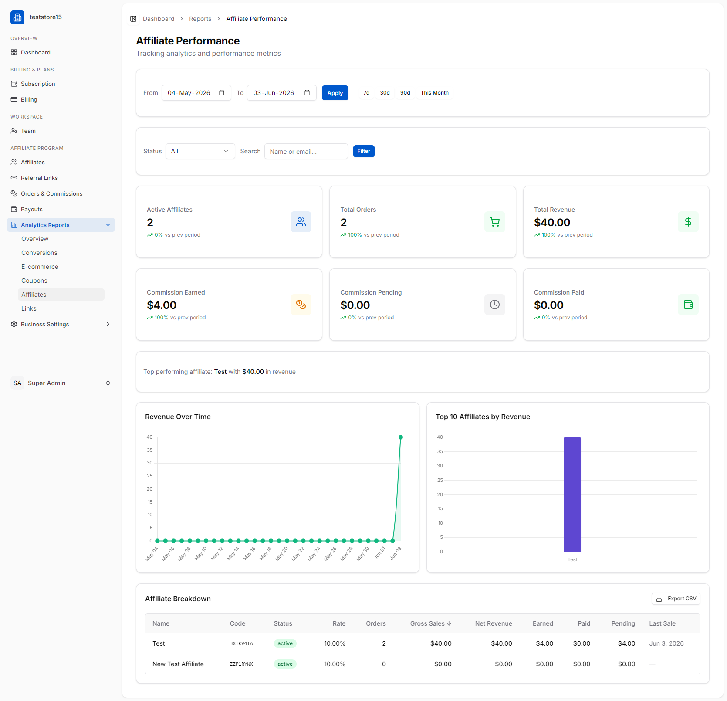The height and width of the screenshot is (701, 727).
Task: Export affiliate breakdown as CSV
Action: [676, 599]
